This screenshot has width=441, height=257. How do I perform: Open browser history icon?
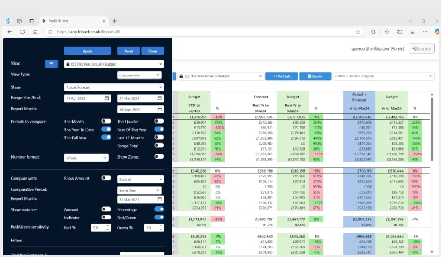click(400, 32)
